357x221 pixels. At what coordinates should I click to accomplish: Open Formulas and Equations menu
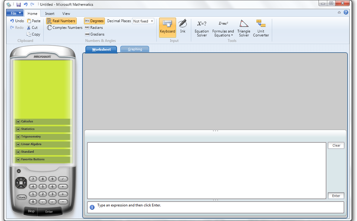pos(223,28)
